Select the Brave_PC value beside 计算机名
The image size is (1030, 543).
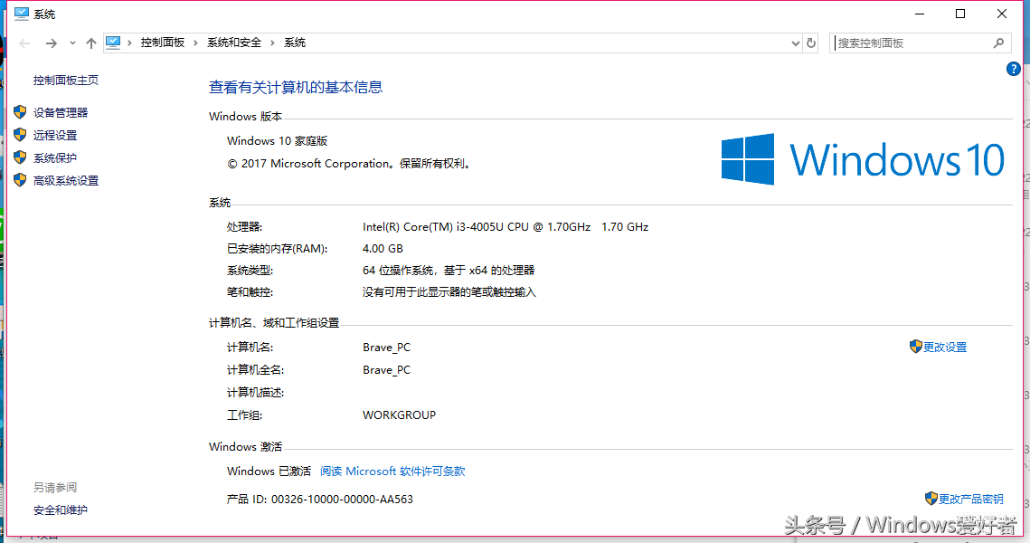pos(386,348)
